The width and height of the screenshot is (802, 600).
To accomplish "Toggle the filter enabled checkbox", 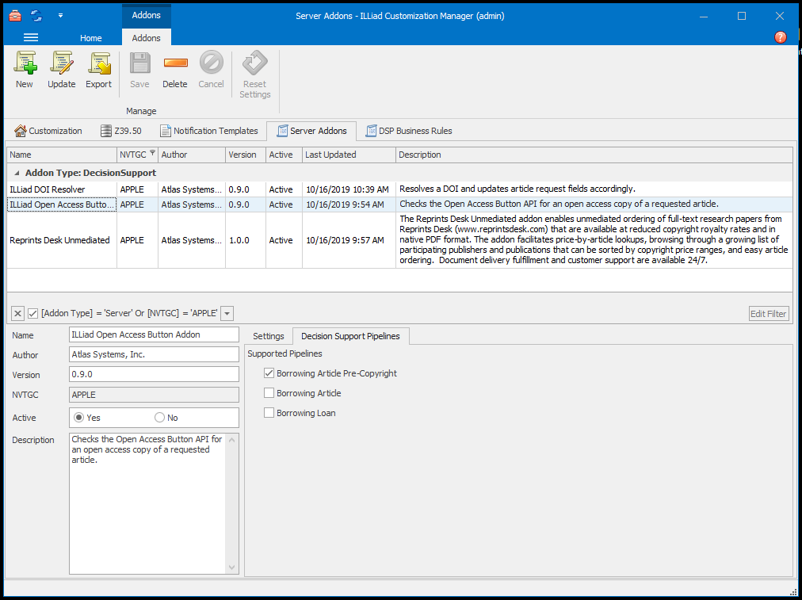I will pos(32,314).
